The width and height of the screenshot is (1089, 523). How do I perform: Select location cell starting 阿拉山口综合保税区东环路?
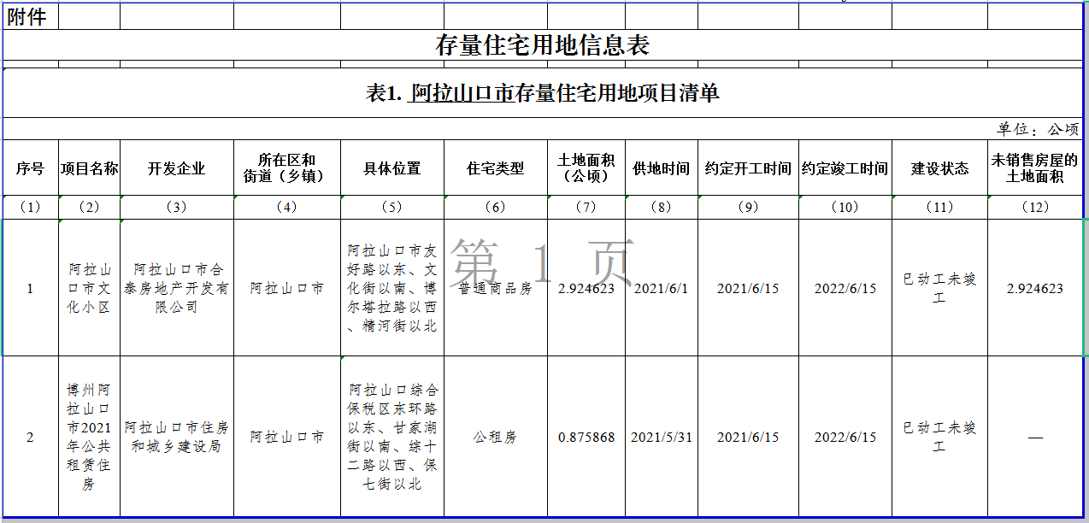[x=392, y=437]
